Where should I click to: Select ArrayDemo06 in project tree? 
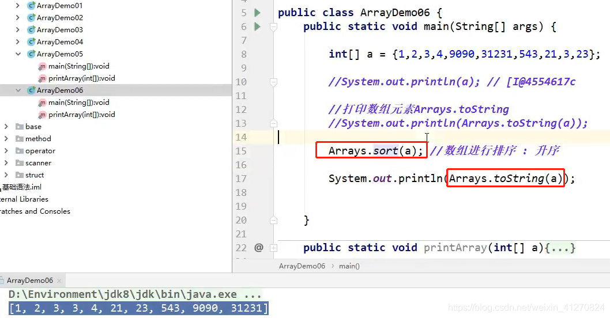[59, 90]
